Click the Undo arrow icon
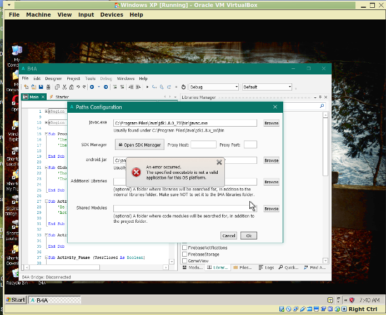This screenshot has height=315, width=386. [78, 87]
